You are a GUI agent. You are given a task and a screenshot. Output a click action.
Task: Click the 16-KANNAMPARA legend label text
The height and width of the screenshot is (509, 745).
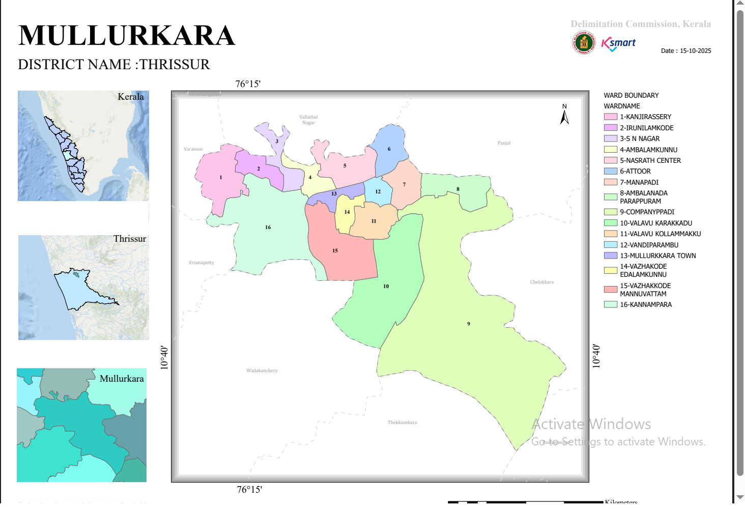tap(646, 304)
